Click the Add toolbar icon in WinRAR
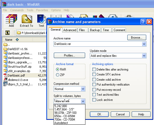 (x=11, y=20)
